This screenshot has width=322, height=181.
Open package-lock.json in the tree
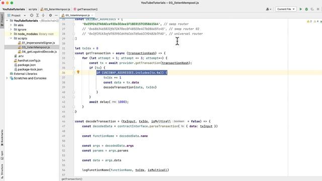(30, 69)
